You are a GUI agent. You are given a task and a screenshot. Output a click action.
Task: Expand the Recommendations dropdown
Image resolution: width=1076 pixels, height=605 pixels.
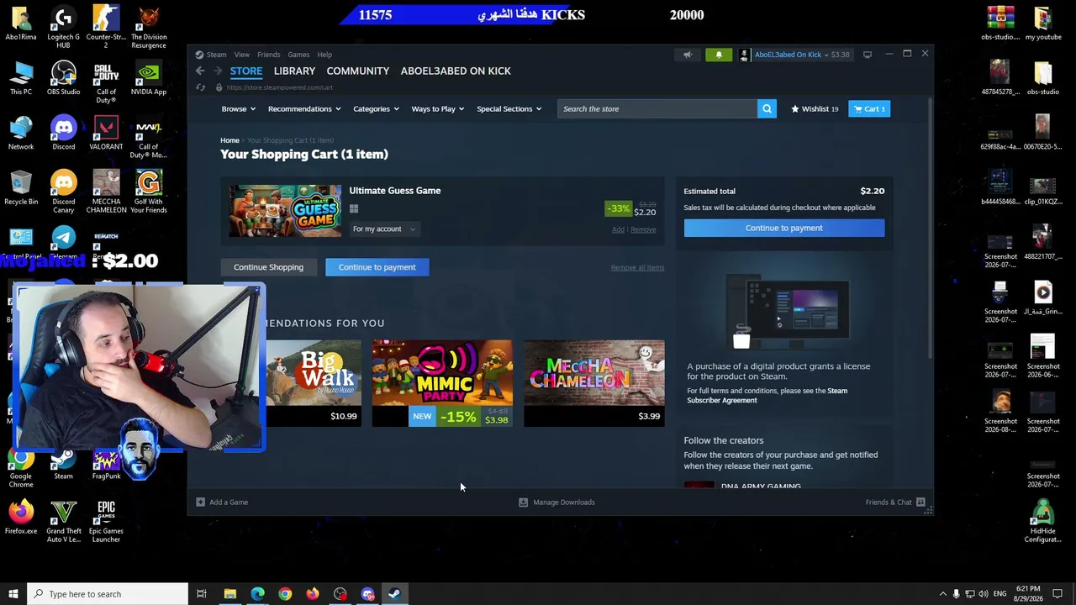click(304, 108)
